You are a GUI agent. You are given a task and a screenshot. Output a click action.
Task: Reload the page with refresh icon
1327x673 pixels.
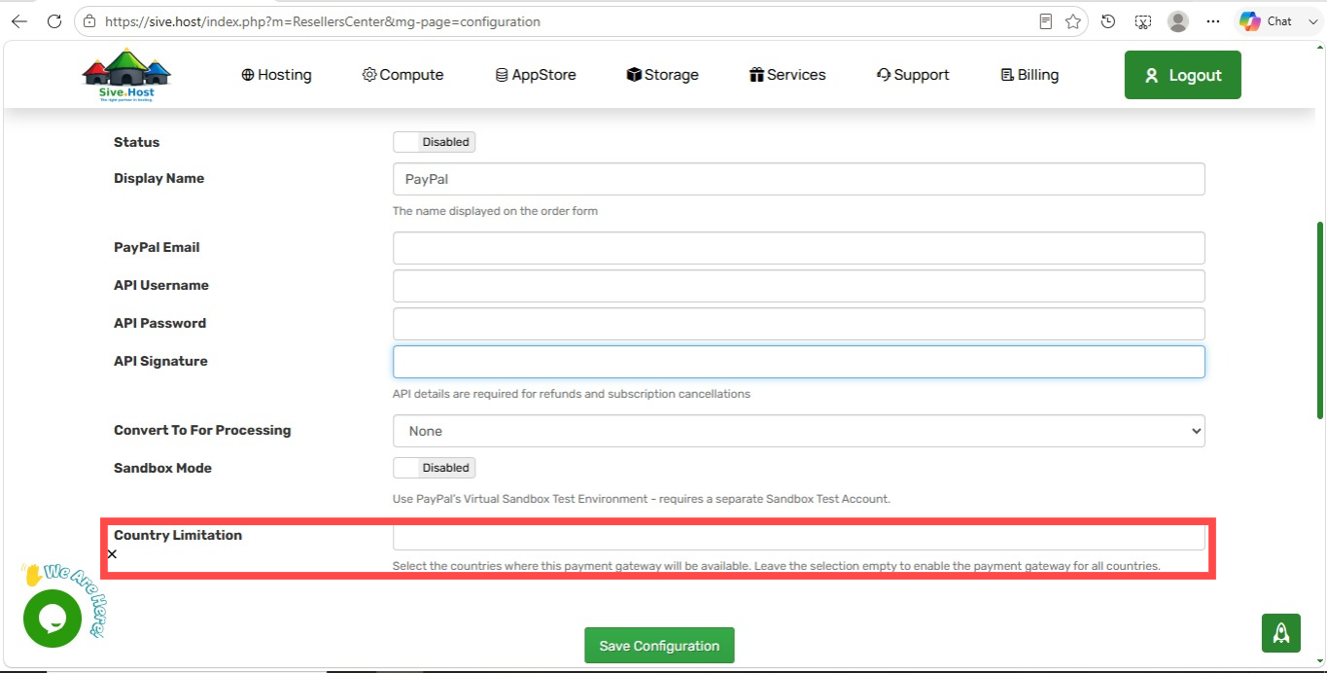pos(54,21)
